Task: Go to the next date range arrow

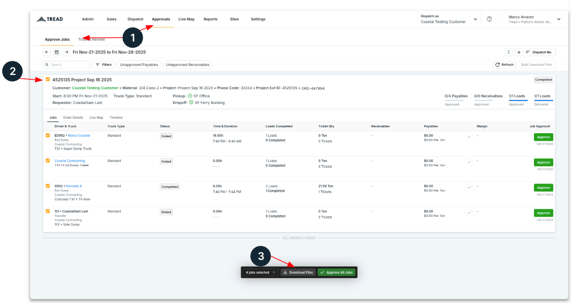Action: pos(66,52)
